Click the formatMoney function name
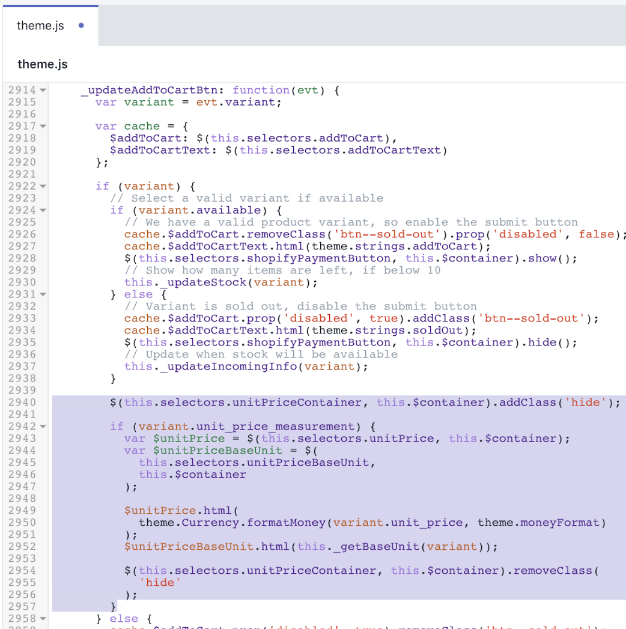Image resolution: width=626 pixels, height=629 pixels. coord(290,523)
